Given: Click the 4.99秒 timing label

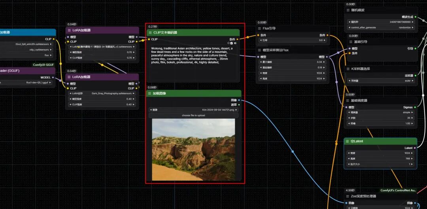Looking at the screenshot, I should (350, 190).
